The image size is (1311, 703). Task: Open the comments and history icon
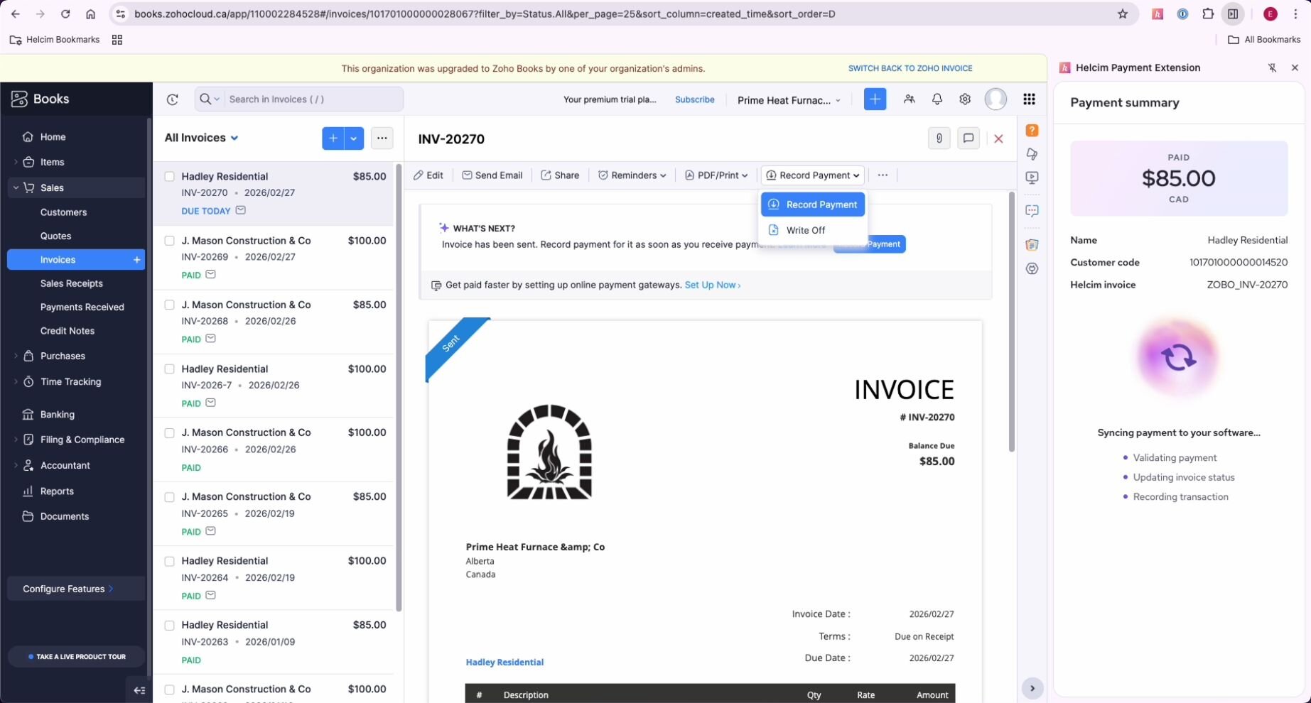click(968, 138)
